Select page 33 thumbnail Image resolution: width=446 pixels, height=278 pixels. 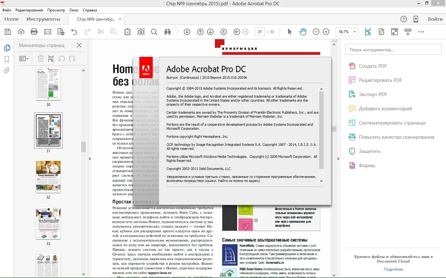[x=48, y=223]
